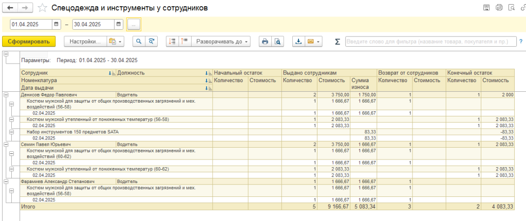
Task: Open the Настройки settings button
Action: [x=85, y=42]
